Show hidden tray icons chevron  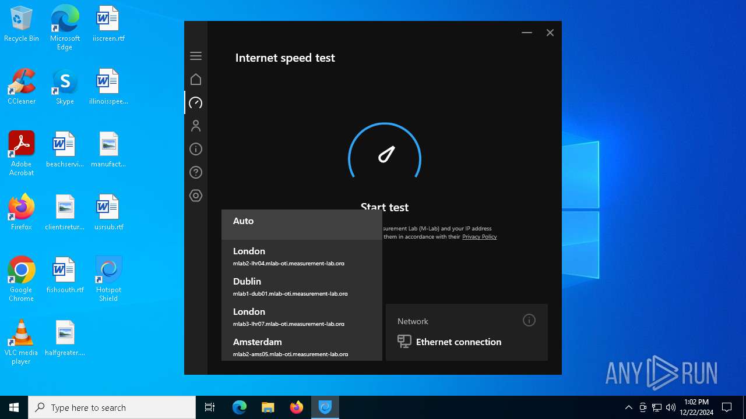(628, 407)
